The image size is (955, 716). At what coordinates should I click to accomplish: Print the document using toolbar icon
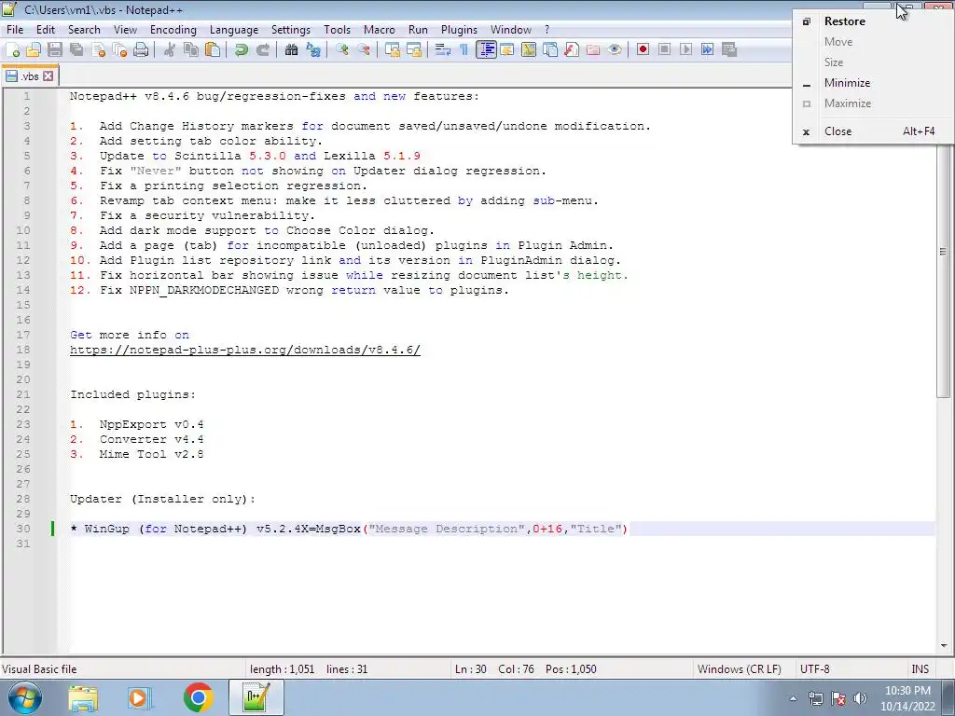(141, 50)
